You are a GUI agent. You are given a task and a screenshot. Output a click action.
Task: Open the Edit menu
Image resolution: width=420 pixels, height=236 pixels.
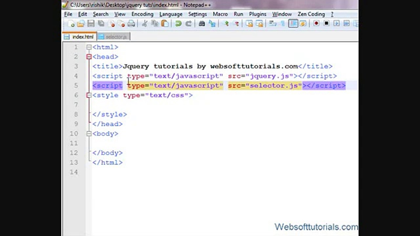pyautogui.click(x=82, y=14)
